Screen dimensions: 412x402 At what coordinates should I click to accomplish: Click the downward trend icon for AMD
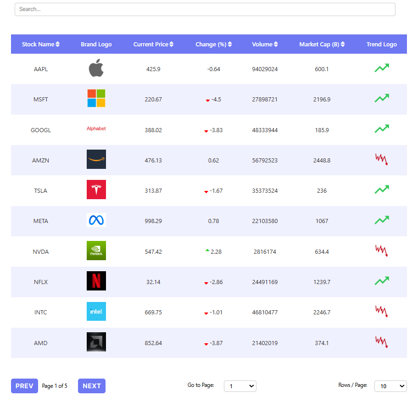(x=382, y=342)
